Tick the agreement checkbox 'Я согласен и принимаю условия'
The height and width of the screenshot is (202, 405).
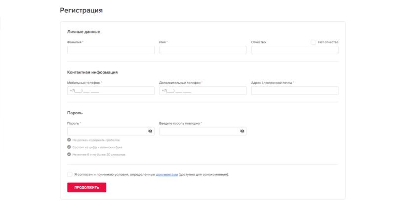tap(70, 174)
